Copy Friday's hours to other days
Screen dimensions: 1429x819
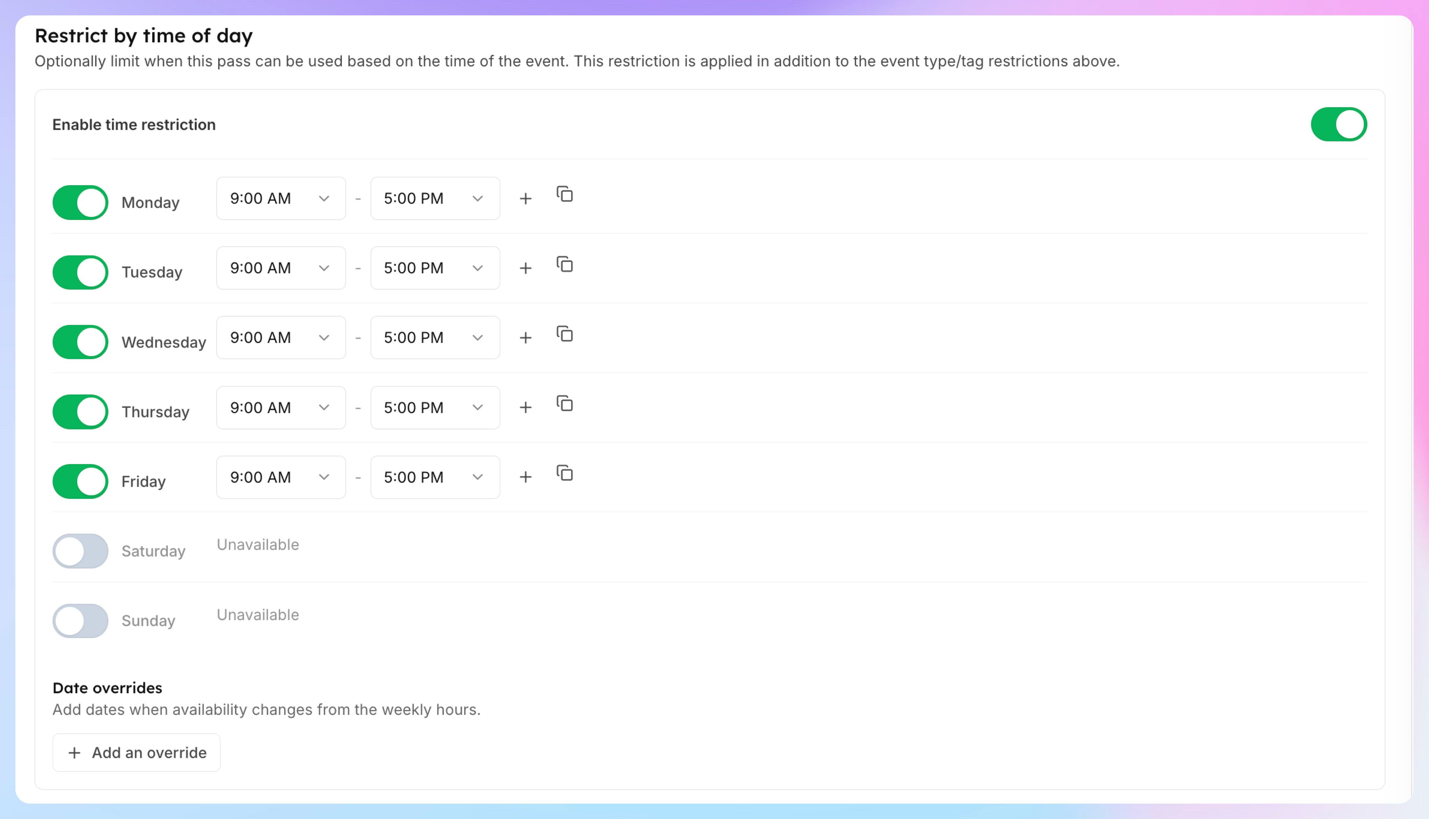564,474
